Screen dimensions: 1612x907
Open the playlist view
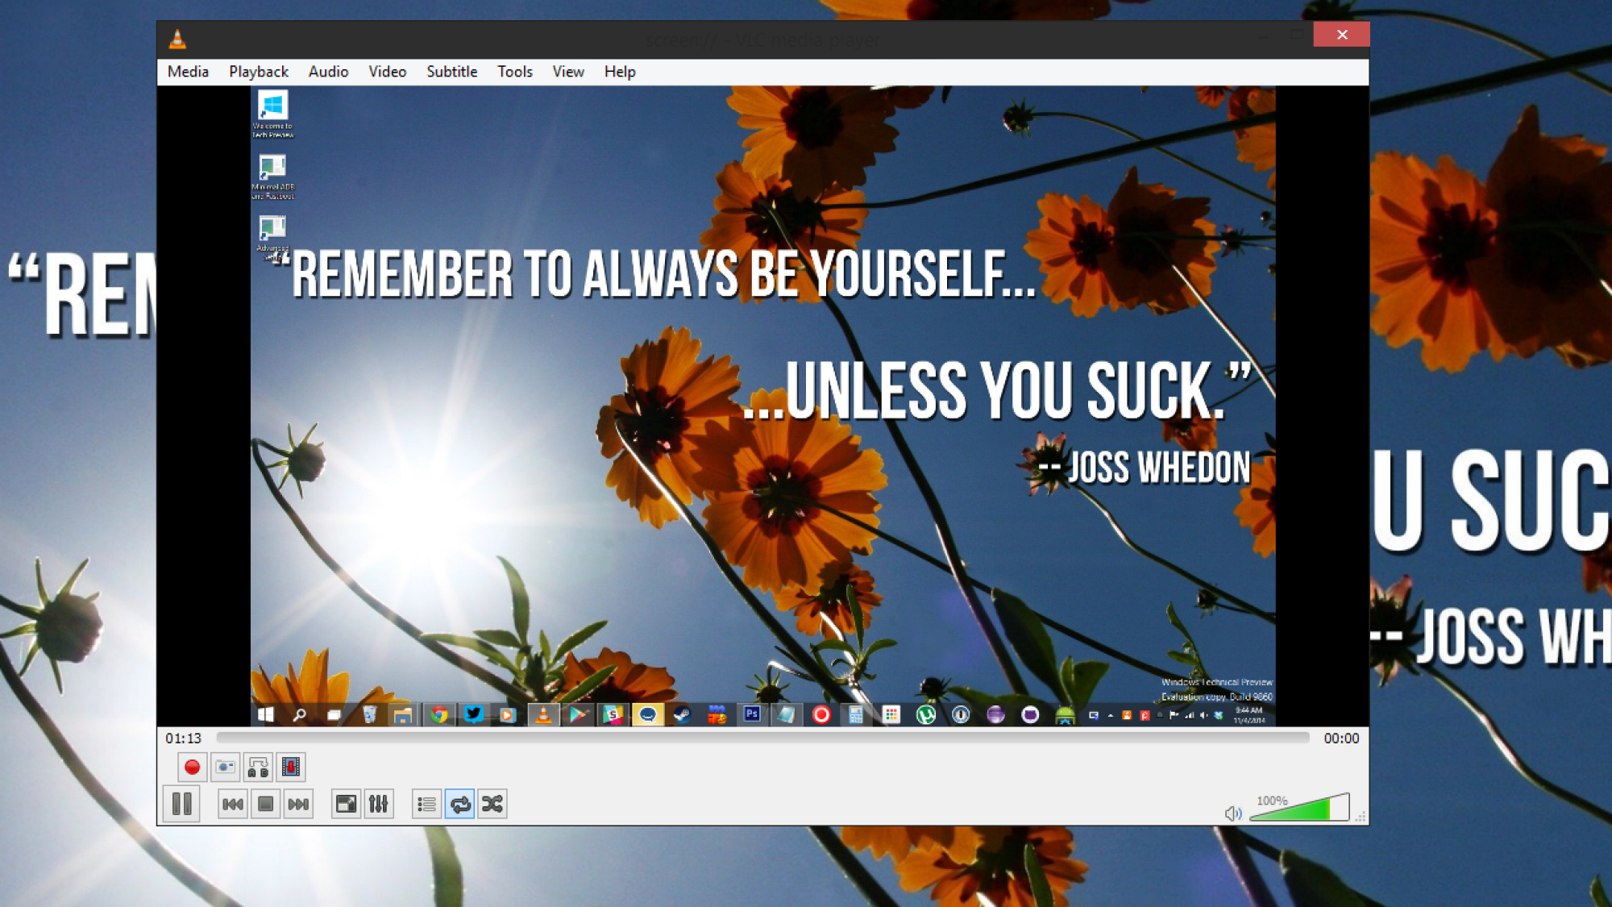tap(426, 804)
